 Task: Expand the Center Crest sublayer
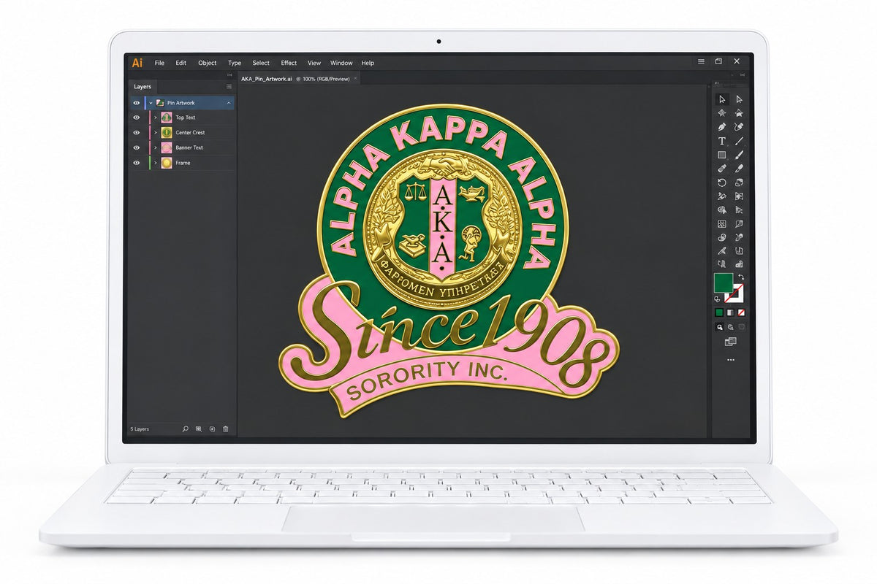tap(156, 133)
